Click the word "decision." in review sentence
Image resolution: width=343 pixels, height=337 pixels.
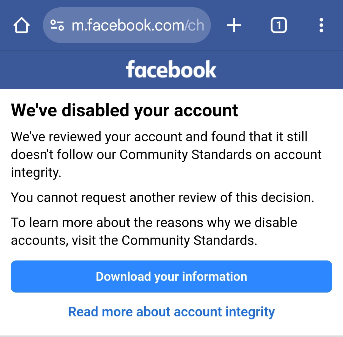pos(288,197)
